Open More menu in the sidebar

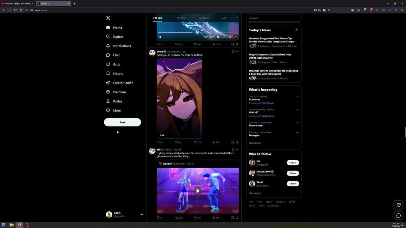113,111
